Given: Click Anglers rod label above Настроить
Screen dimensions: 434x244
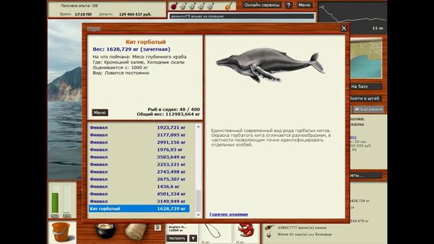Looking at the screenshot, I should 178,227.
